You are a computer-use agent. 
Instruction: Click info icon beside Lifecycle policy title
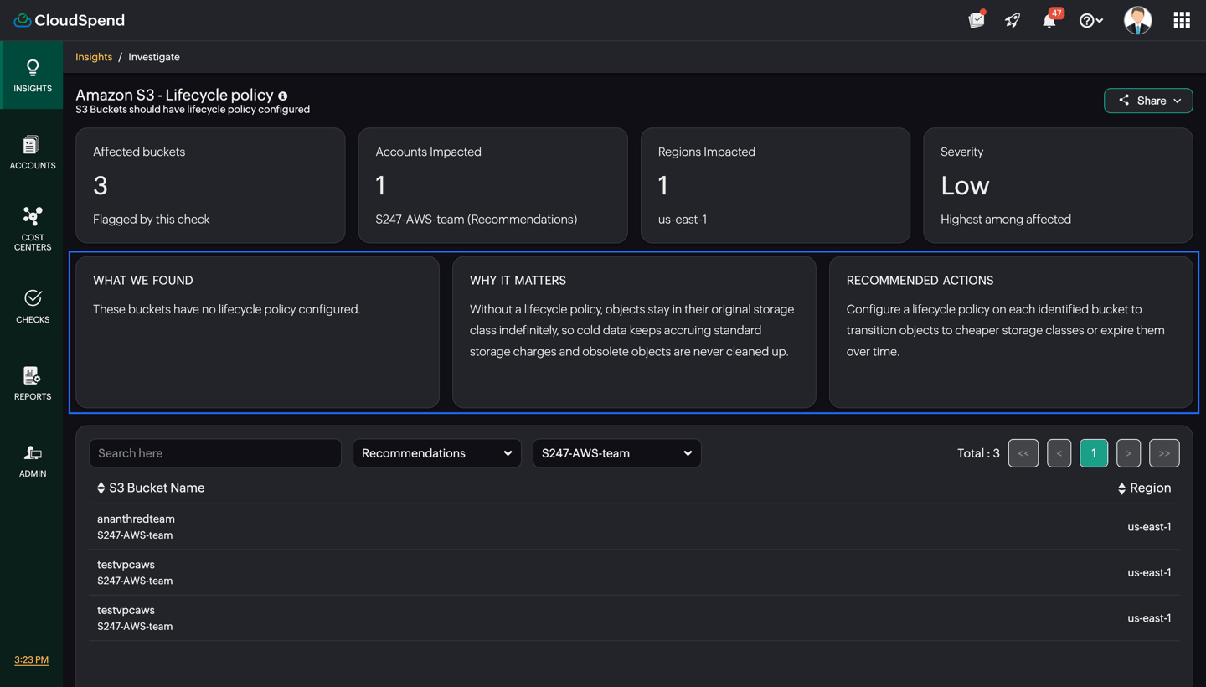coord(283,96)
